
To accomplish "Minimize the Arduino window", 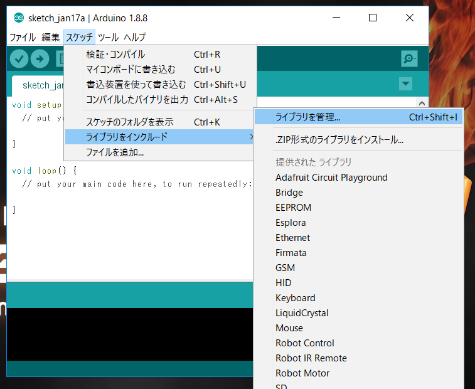I will (x=336, y=18).
